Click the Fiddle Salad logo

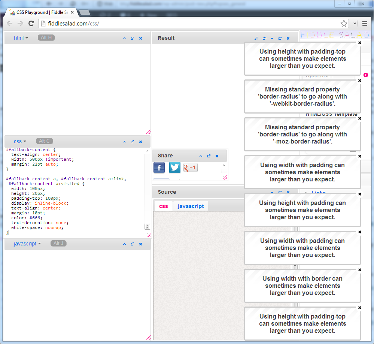[334, 35]
